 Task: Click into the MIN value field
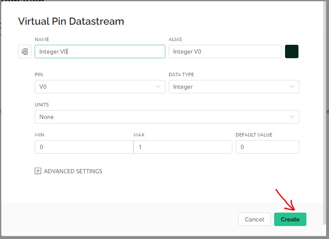84,147
